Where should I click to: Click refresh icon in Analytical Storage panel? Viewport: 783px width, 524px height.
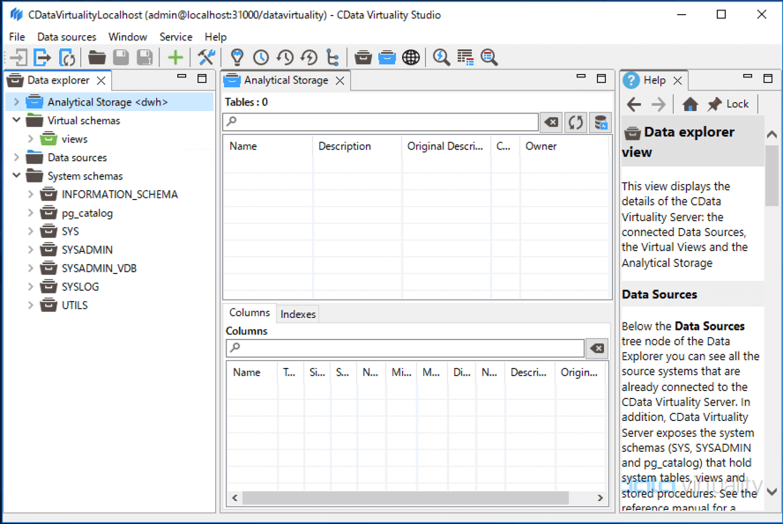(x=576, y=122)
